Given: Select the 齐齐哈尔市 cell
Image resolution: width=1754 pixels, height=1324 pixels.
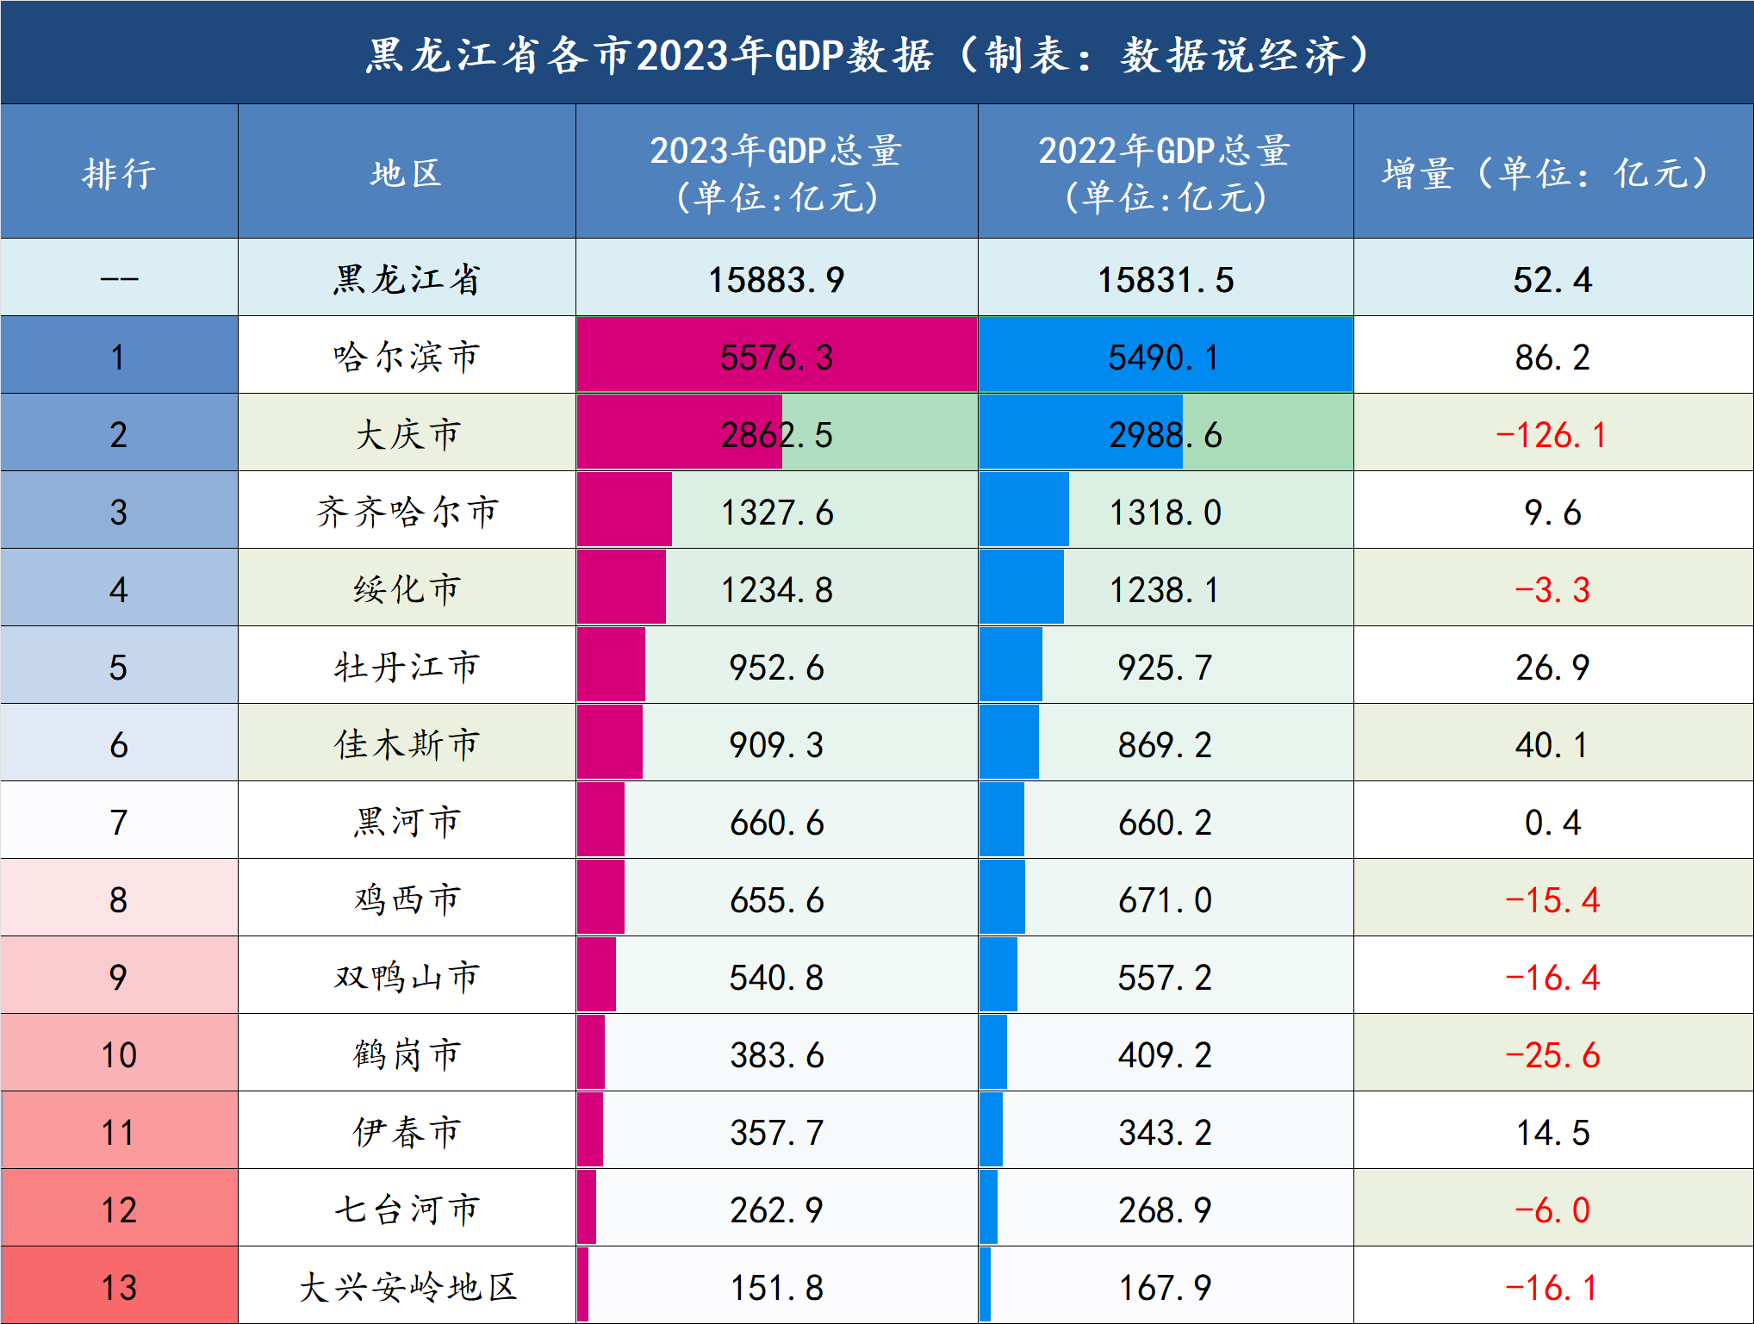Looking at the screenshot, I should click(407, 512).
